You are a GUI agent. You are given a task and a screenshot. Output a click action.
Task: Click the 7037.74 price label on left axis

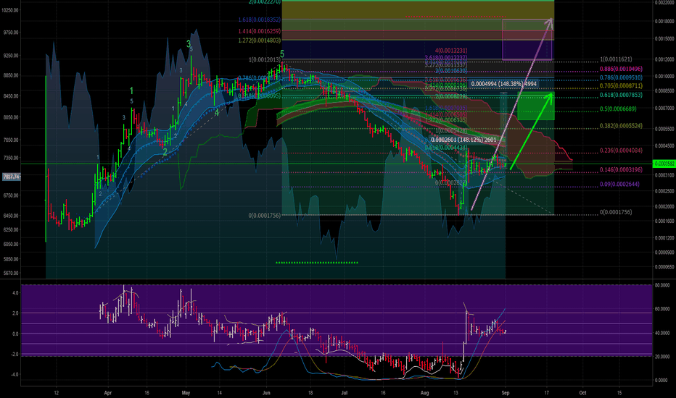(x=11, y=177)
